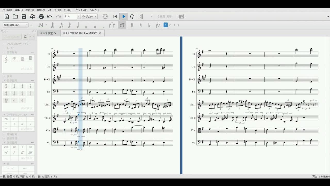Toggle rest input
330x186 pixels.
pyautogui.click(x=122, y=25)
